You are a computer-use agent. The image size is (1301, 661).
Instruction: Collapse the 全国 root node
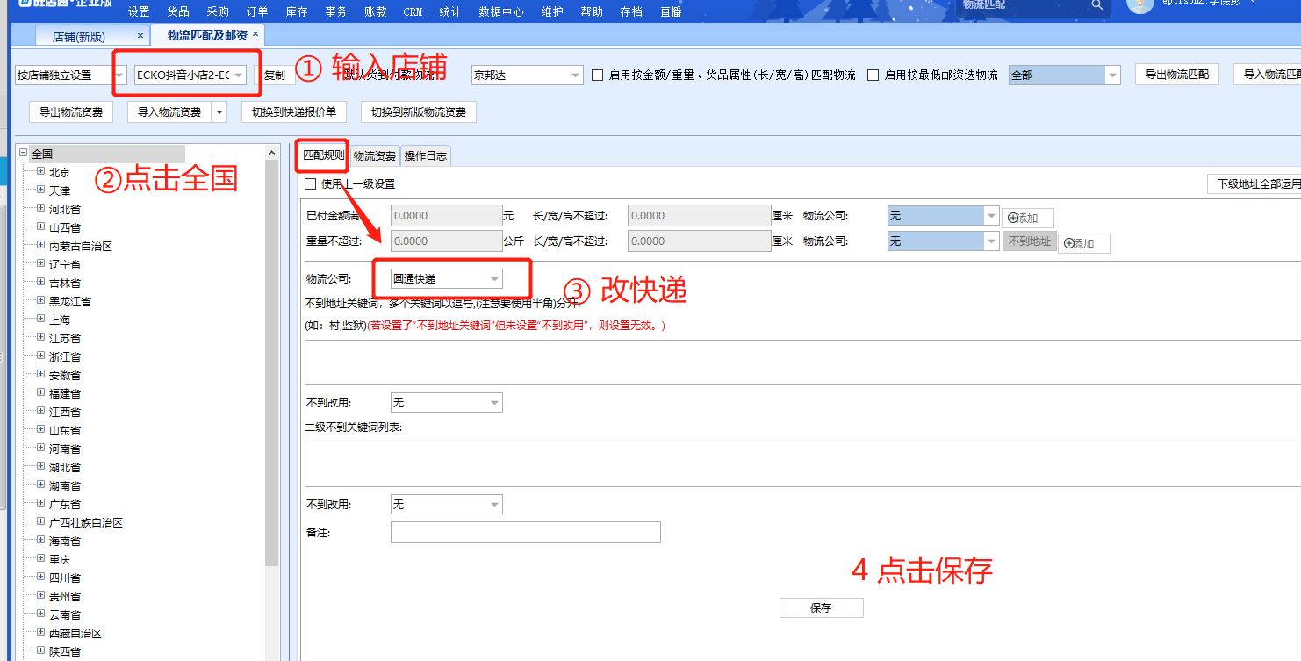click(x=23, y=154)
